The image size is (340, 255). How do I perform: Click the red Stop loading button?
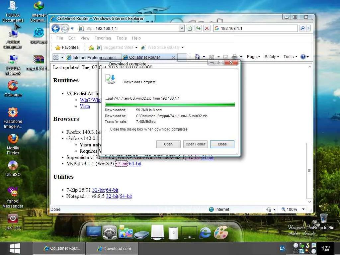tap(207, 28)
